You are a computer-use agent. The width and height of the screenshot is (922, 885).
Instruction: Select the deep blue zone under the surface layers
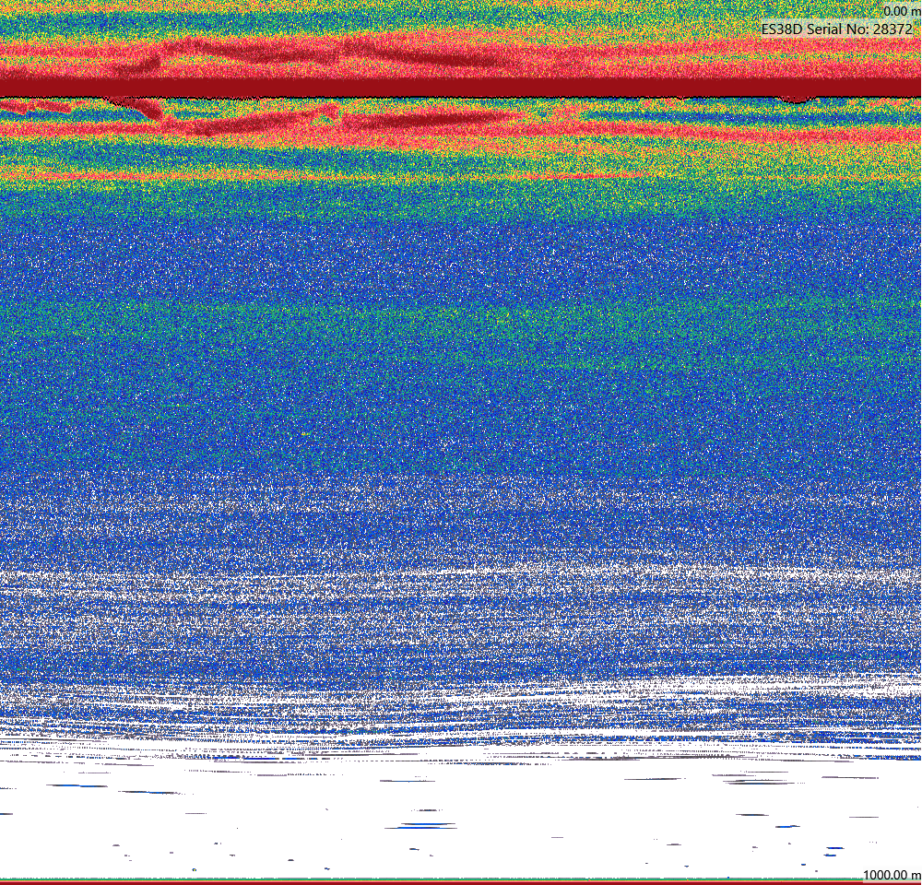point(461,253)
